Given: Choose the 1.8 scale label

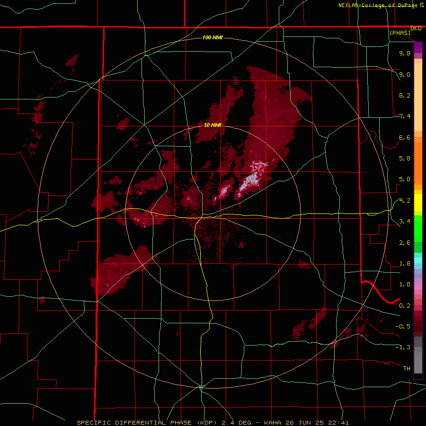Looking at the screenshot, I should coord(405,264).
